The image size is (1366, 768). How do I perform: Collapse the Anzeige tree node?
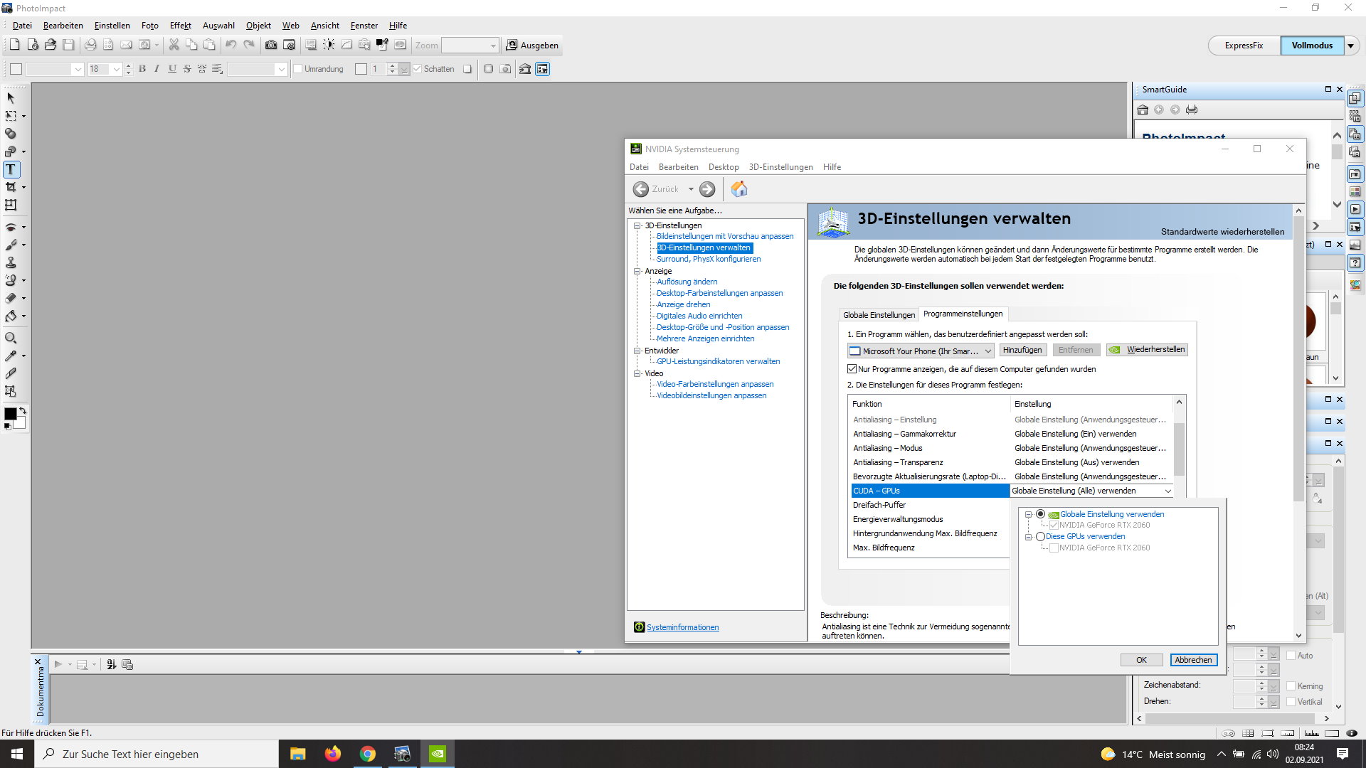click(x=637, y=271)
